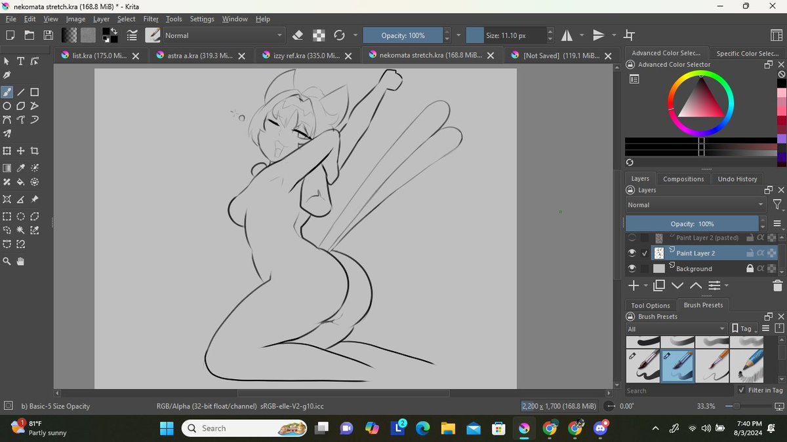This screenshot has width=787, height=442.
Task: Toggle eraser mode in toolbar
Action: tap(297, 35)
